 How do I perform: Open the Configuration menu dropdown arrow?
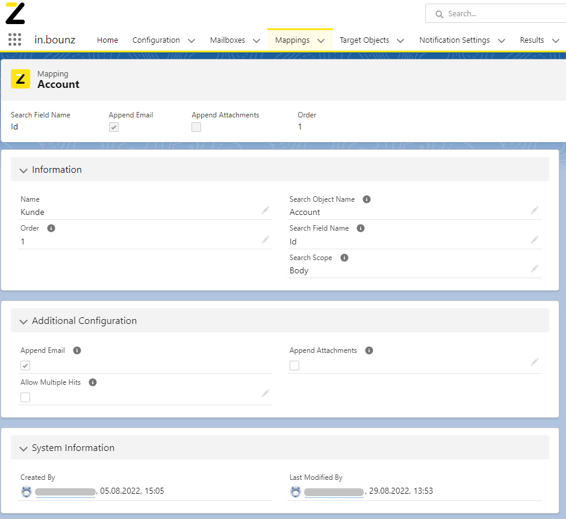(191, 40)
